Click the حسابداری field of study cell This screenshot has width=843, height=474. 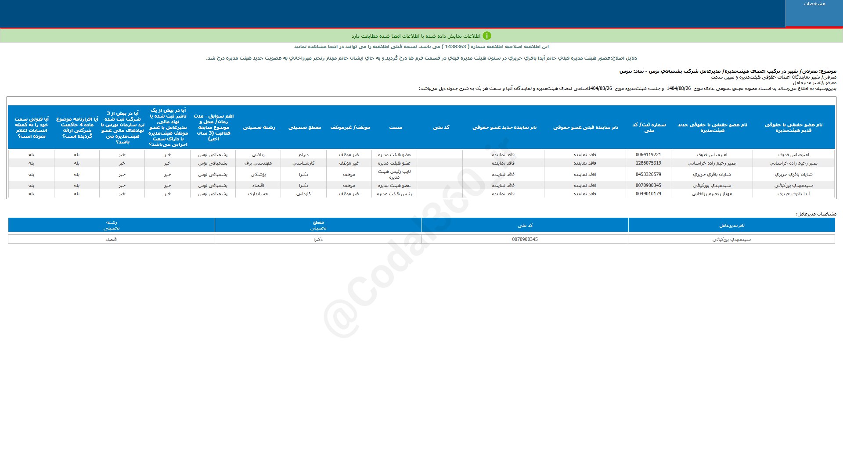258,194
